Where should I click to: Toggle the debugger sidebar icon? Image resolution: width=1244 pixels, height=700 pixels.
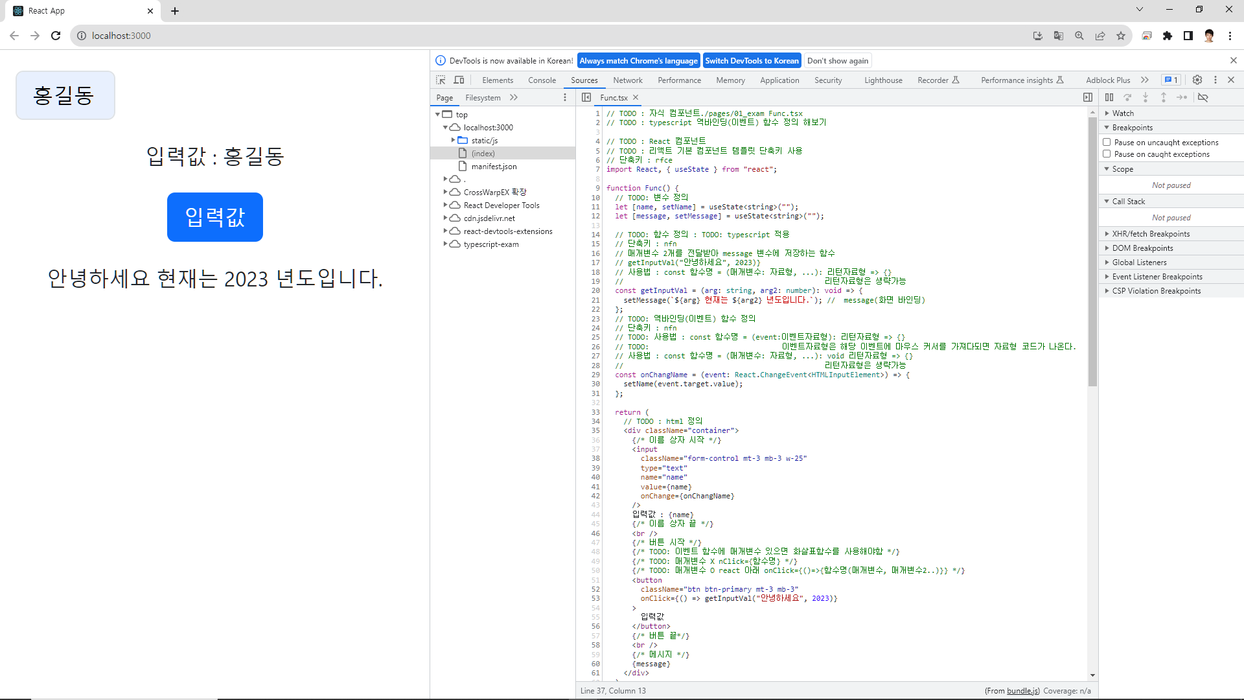point(1088,97)
